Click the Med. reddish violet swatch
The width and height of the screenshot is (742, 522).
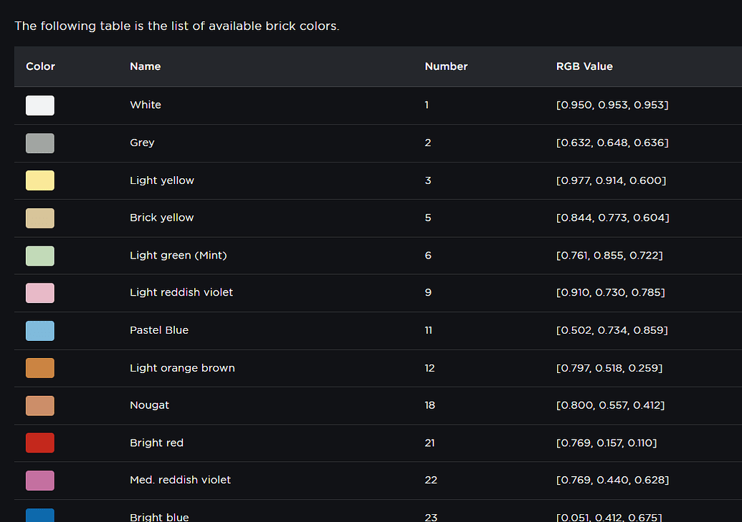[x=39, y=480]
